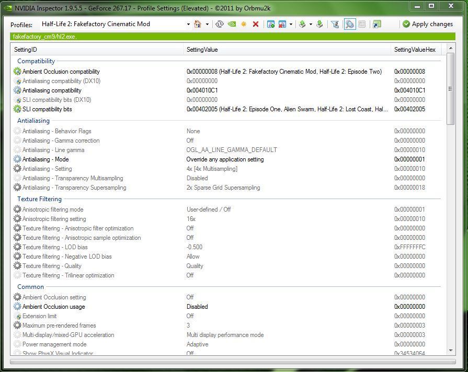Collapse the Antialiasing group header
This screenshot has width=468, height=372.
point(33,121)
